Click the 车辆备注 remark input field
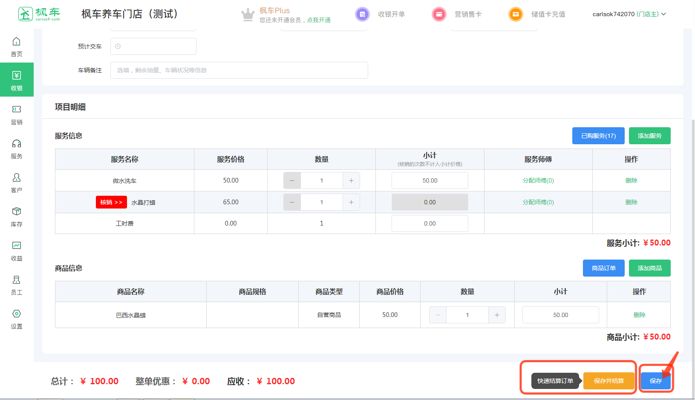Viewport: 695px width, 400px height. 239,70
